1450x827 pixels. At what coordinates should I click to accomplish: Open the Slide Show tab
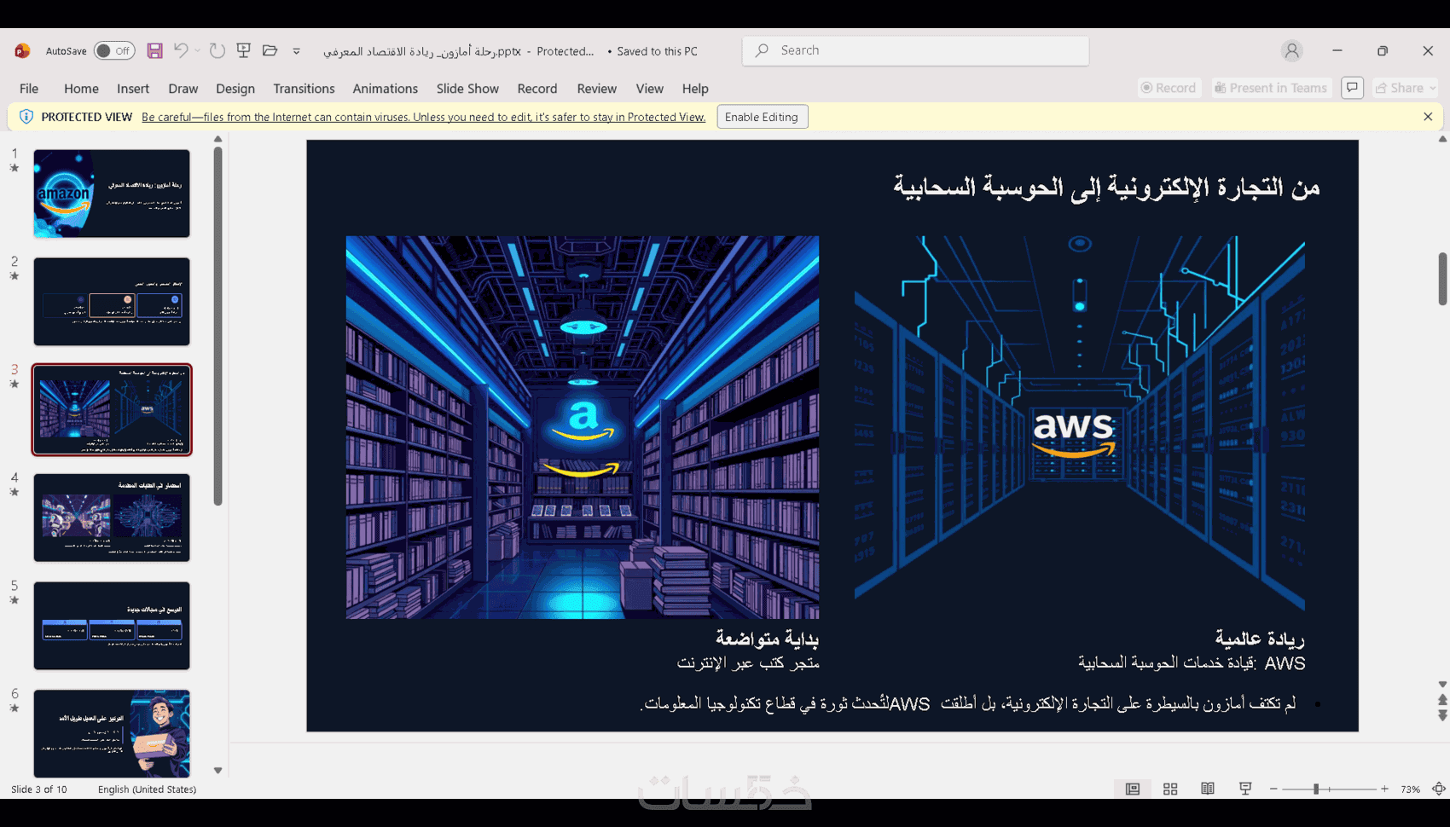tap(467, 89)
